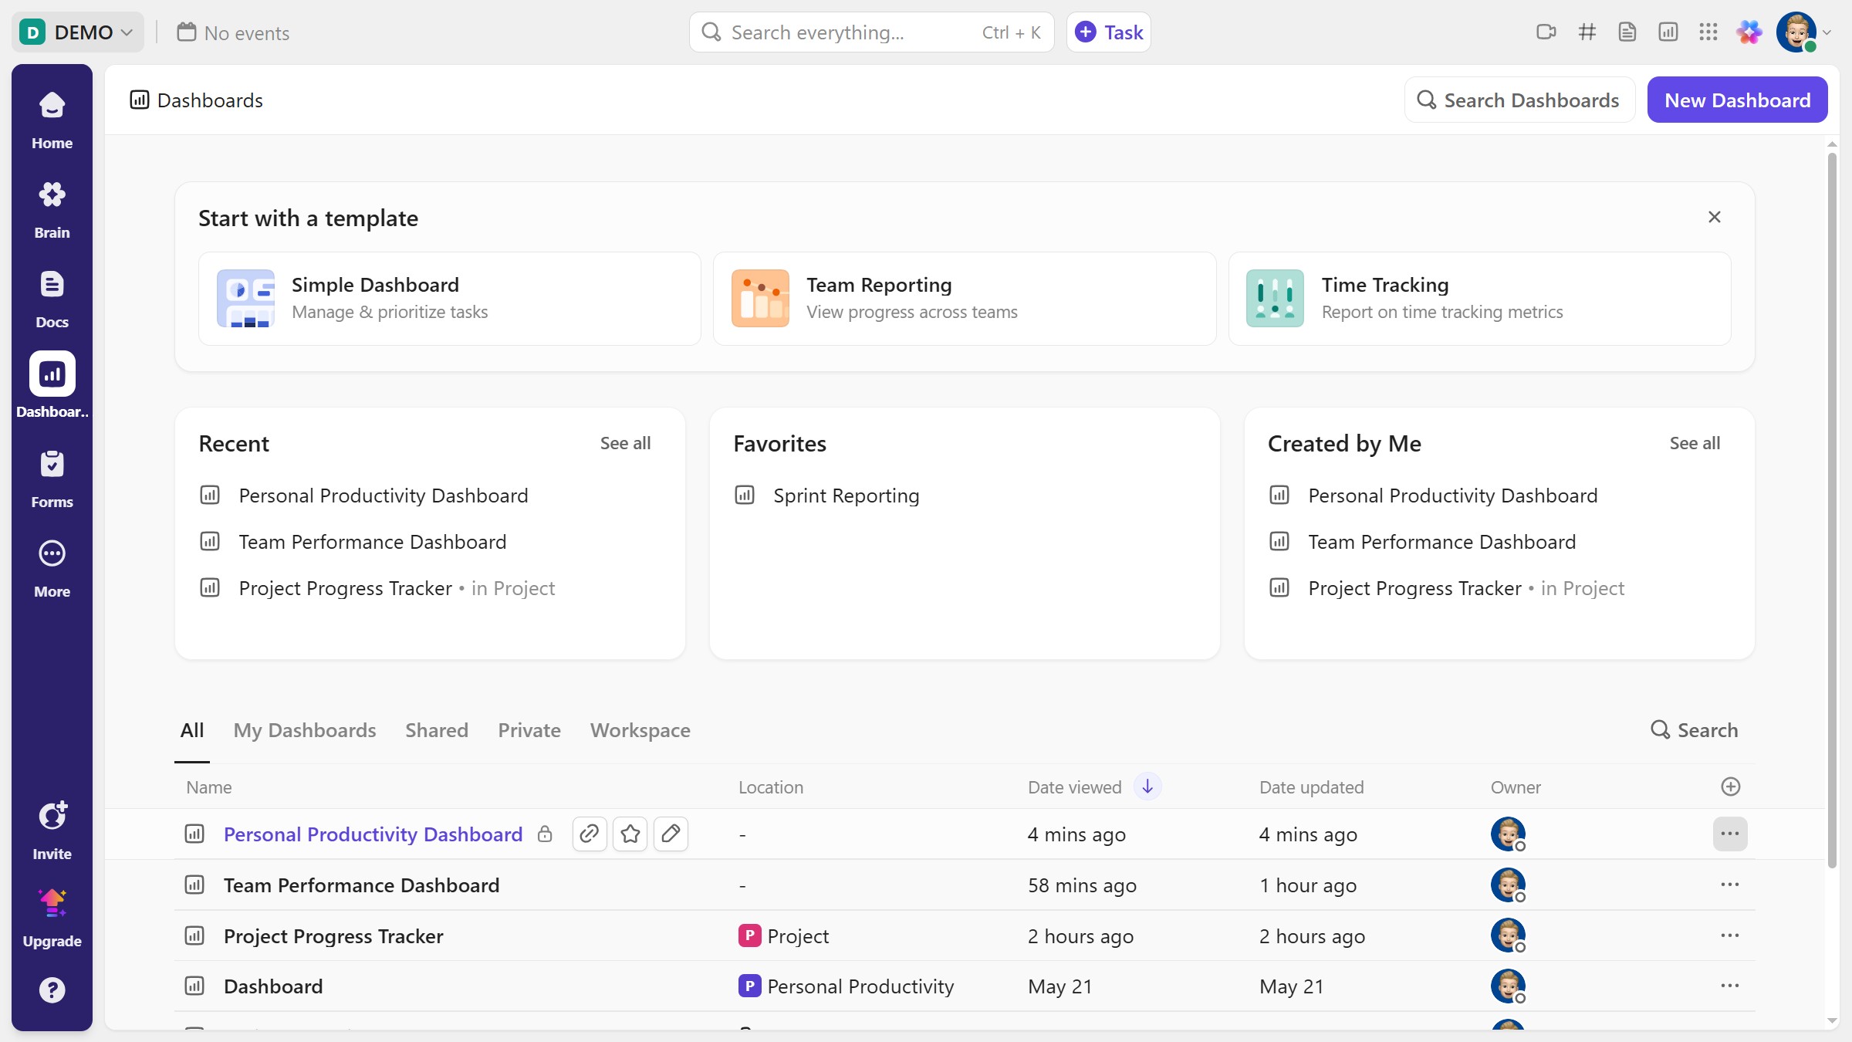Open options menu for Team Performance Dashboard
The width and height of the screenshot is (1852, 1042).
tap(1730, 885)
